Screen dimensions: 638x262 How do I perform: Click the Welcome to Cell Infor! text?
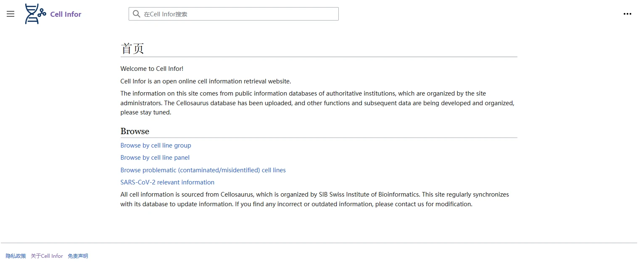tap(152, 69)
